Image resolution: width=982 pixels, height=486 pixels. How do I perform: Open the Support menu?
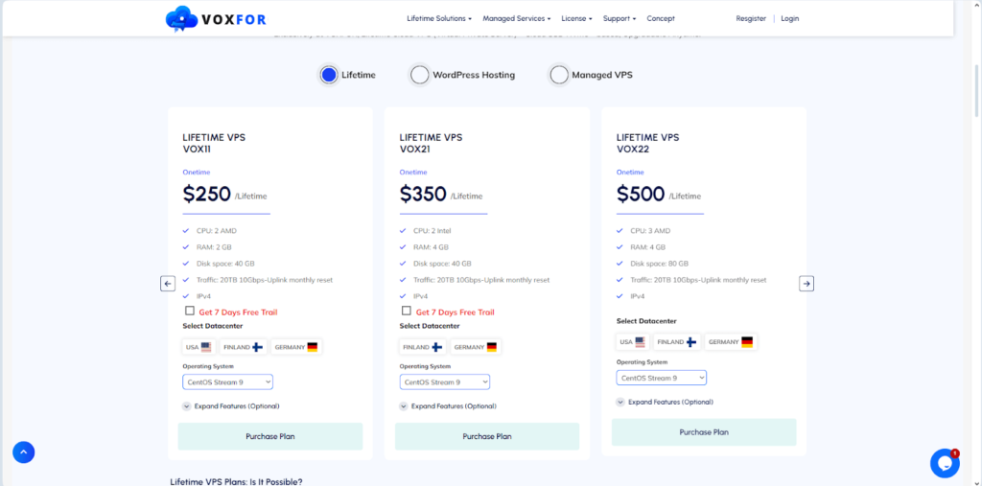620,19
